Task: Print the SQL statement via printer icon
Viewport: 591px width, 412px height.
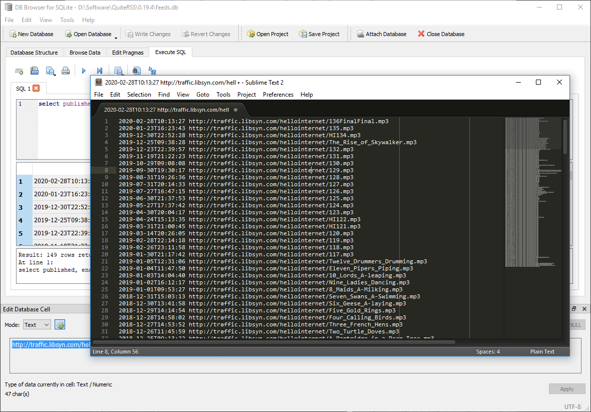Action: tap(66, 70)
